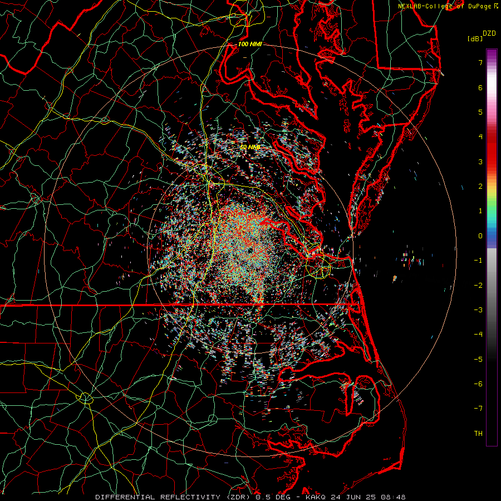Click the -1 value on the scale

pyautogui.click(x=478, y=261)
